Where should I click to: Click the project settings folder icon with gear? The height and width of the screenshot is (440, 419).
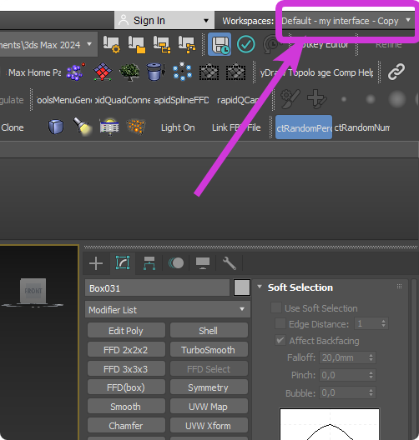[x=111, y=44]
